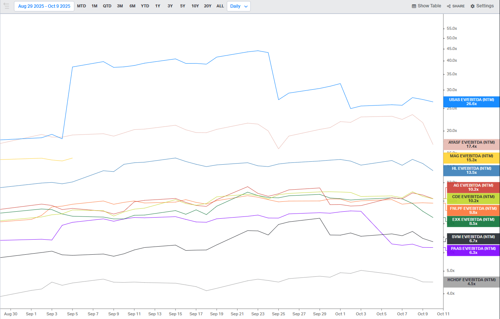Click the 20.0x y-axis value
Image resolution: width=500 pixels, height=319 pixels.
[452, 131]
